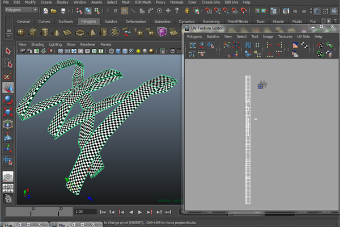Switch to four view layout
This screenshot has width=340, height=227.
8,188
